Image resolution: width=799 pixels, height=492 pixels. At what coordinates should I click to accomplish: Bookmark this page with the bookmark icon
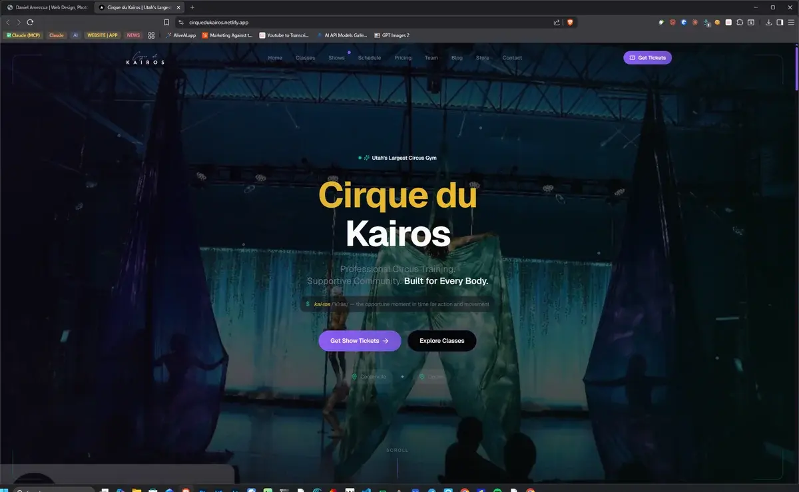(166, 22)
